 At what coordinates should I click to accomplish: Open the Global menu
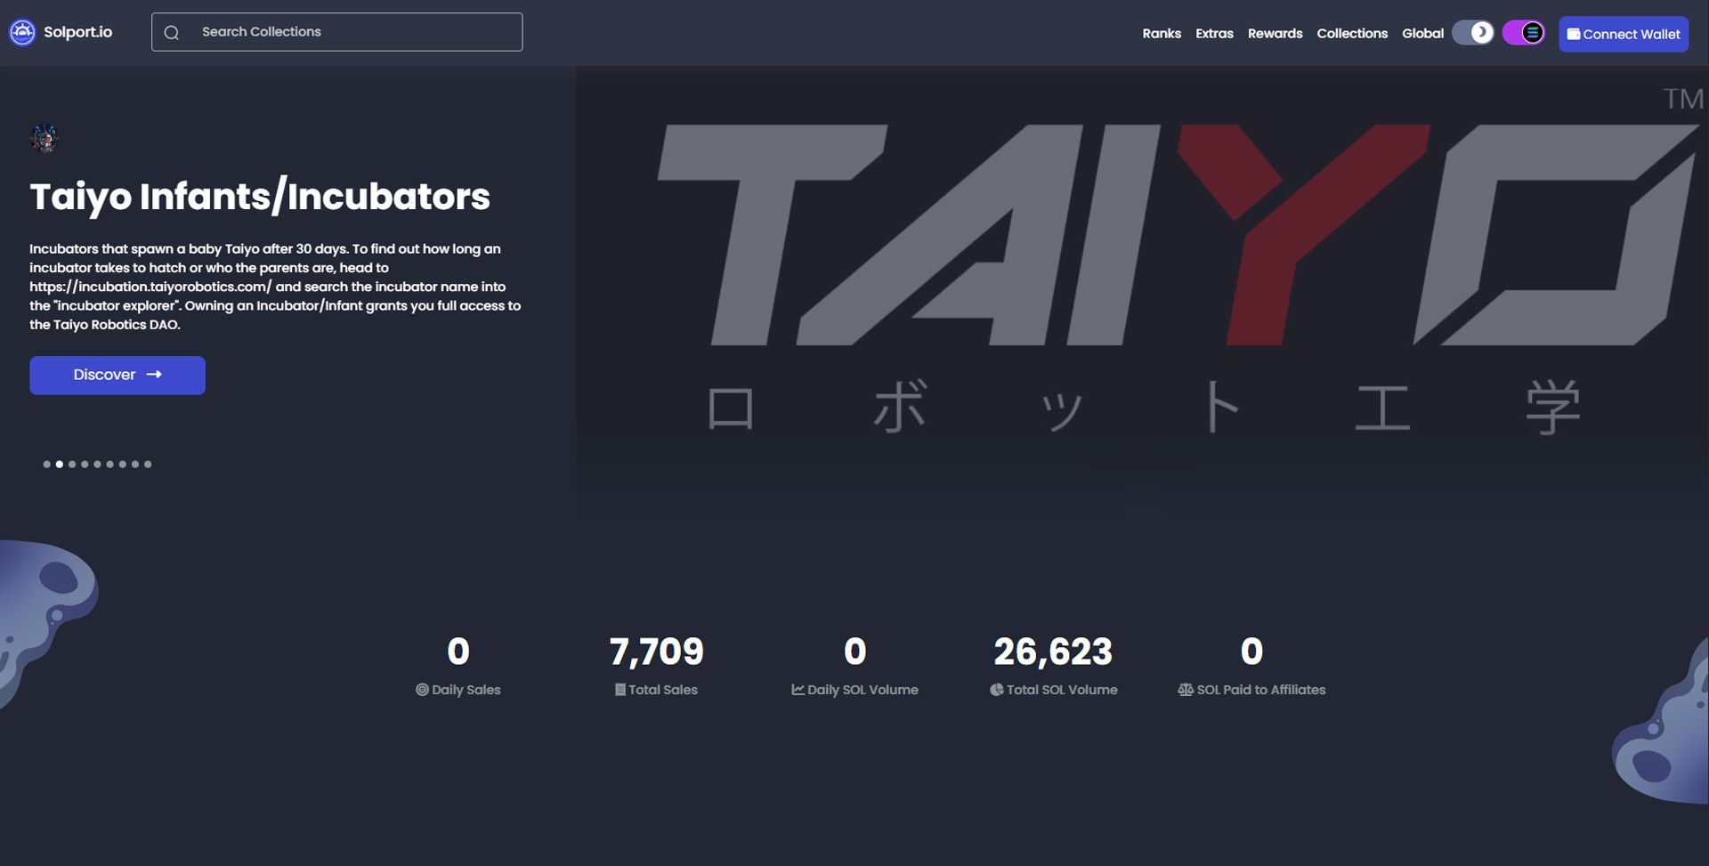pos(1422,34)
